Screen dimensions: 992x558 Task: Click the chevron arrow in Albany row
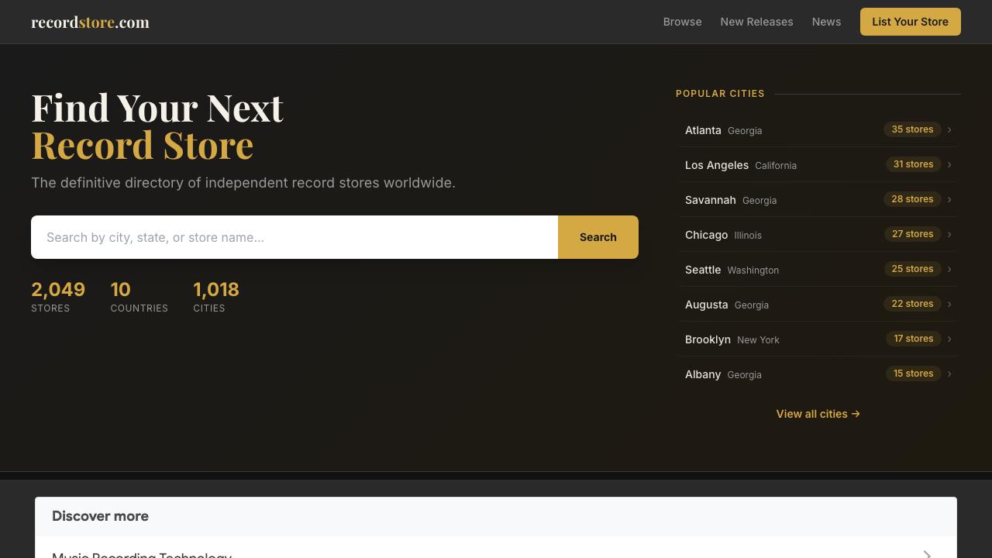[949, 374]
